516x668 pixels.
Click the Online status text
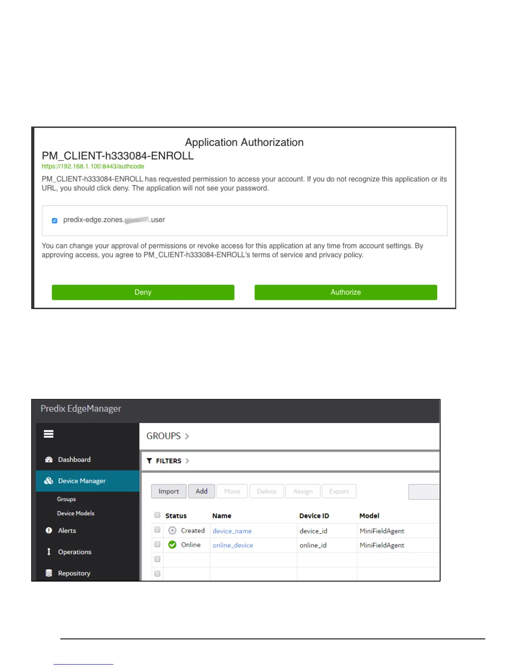191,545
